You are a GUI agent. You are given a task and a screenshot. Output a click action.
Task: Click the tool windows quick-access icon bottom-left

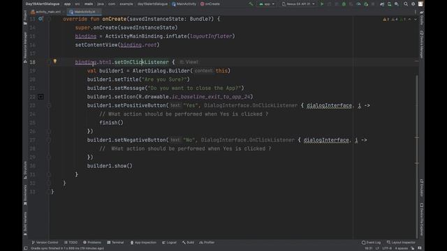tap(26, 248)
